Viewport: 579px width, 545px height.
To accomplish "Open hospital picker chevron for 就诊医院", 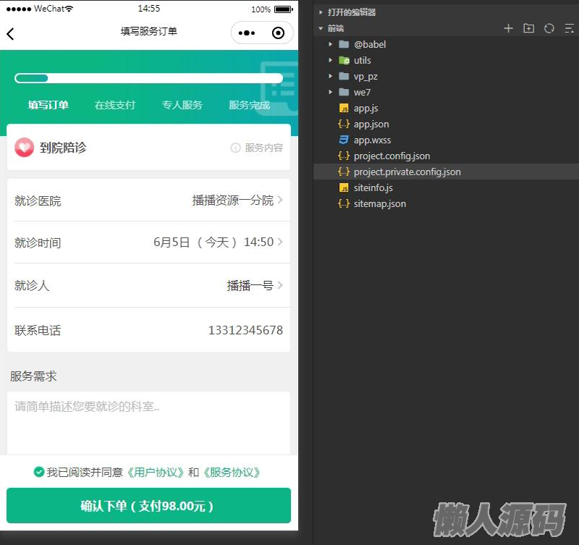I will (280, 200).
